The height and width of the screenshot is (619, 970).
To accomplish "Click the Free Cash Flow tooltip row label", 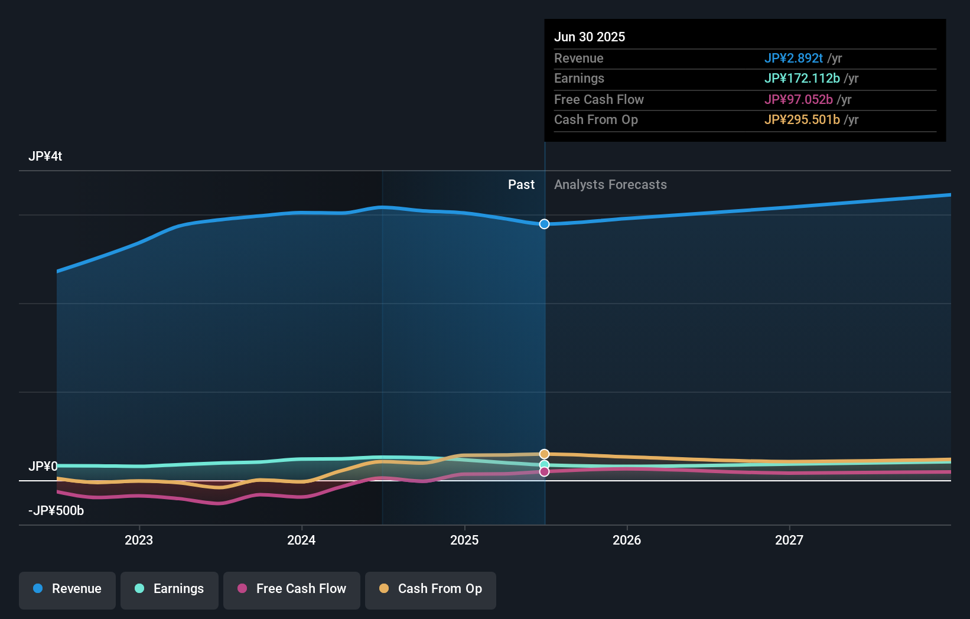I will coord(599,99).
